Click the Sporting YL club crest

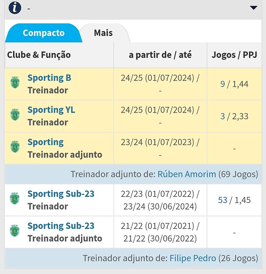coord(15,114)
